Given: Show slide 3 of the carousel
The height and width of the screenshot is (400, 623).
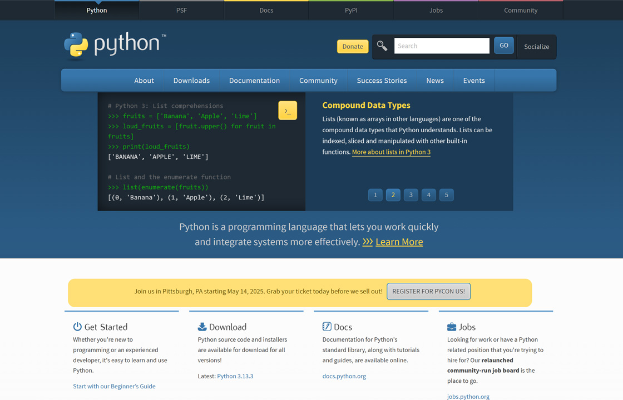Looking at the screenshot, I should tap(411, 195).
